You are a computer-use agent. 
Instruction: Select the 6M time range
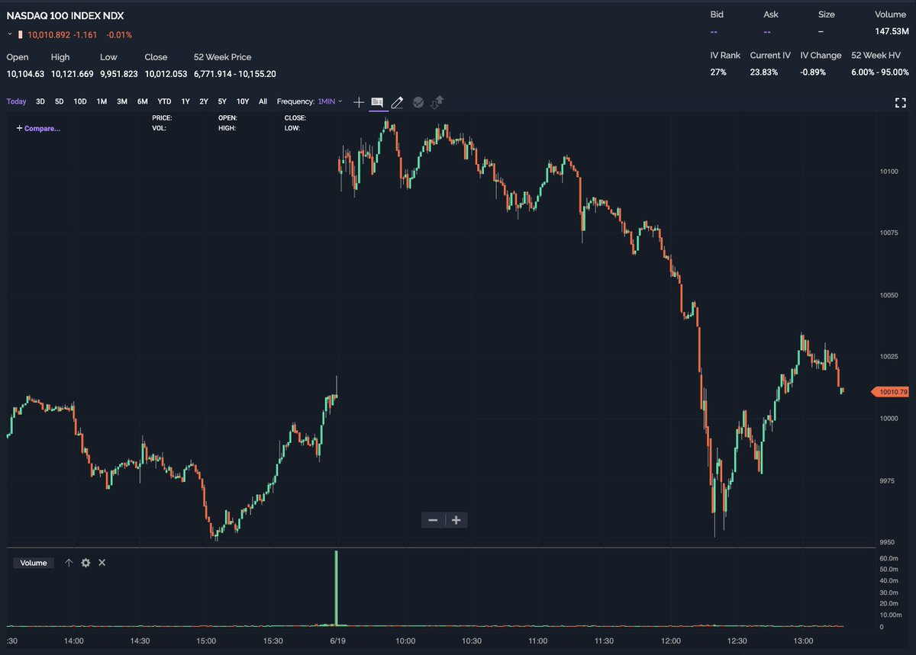click(143, 101)
